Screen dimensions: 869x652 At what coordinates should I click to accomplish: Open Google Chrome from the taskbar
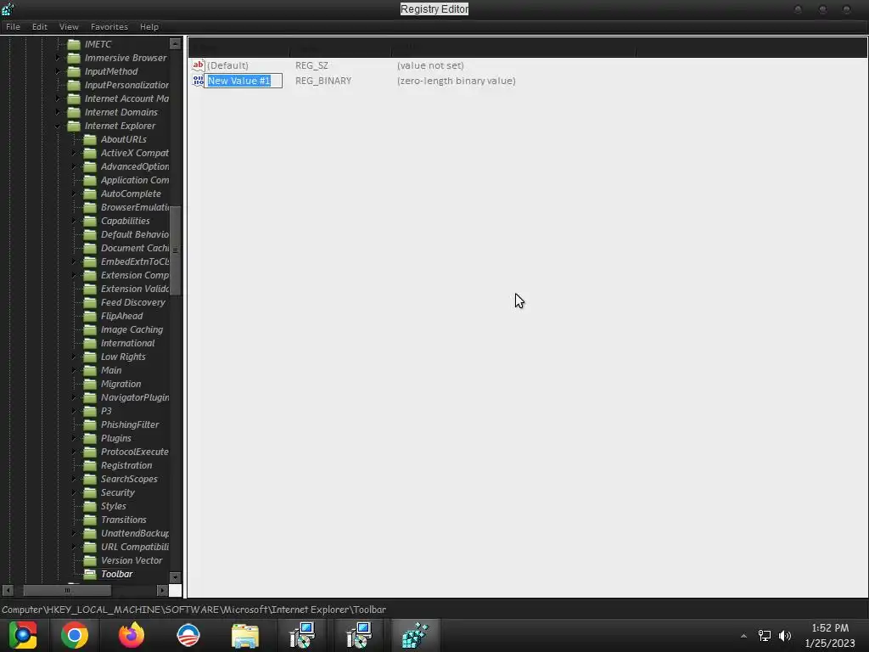(75, 635)
